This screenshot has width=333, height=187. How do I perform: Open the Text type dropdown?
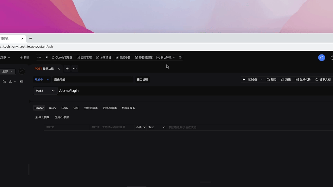point(156,127)
